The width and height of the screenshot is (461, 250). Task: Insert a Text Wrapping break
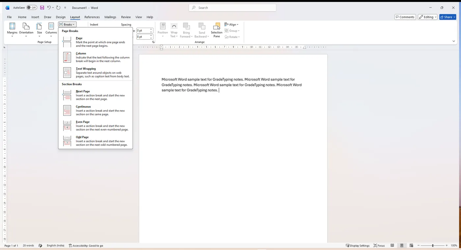click(95, 73)
